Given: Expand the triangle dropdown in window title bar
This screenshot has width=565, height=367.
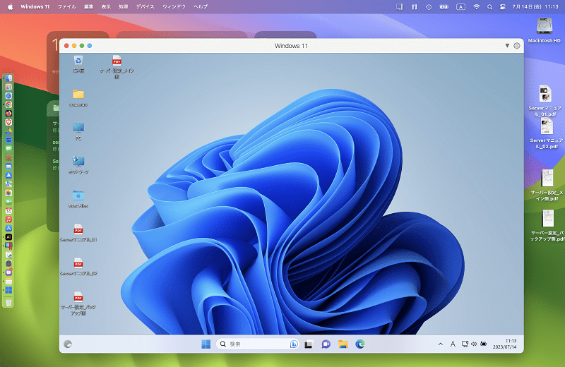Looking at the screenshot, I should point(507,46).
